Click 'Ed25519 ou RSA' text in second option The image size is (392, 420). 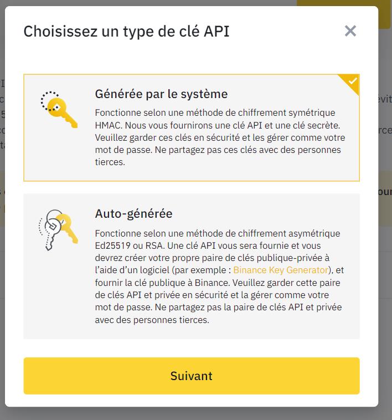[x=127, y=245]
